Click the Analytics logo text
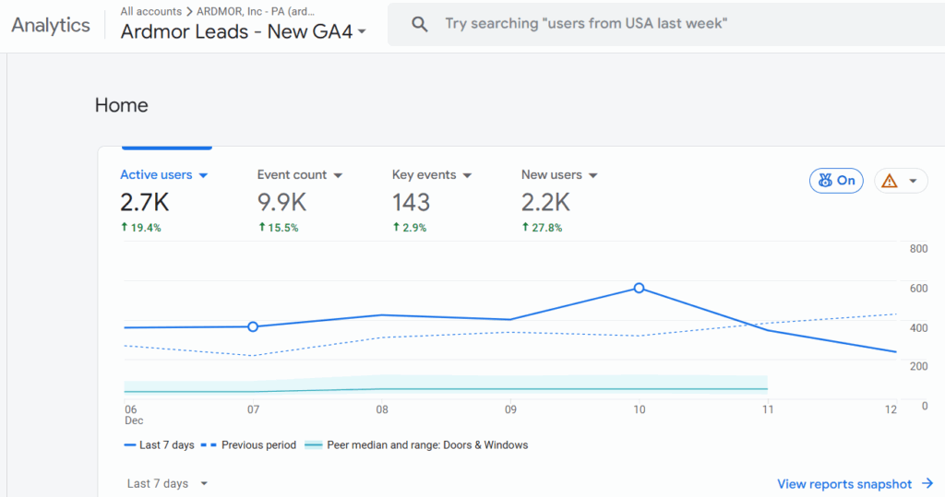The width and height of the screenshot is (945, 497). point(51,25)
